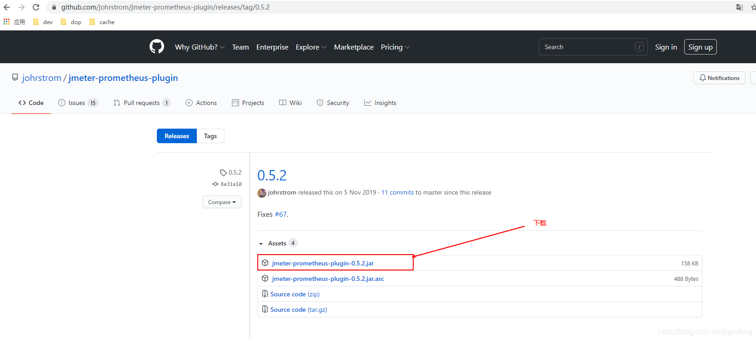Open the Issues tab
This screenshot has width=756, height=340.
(78, 103)
